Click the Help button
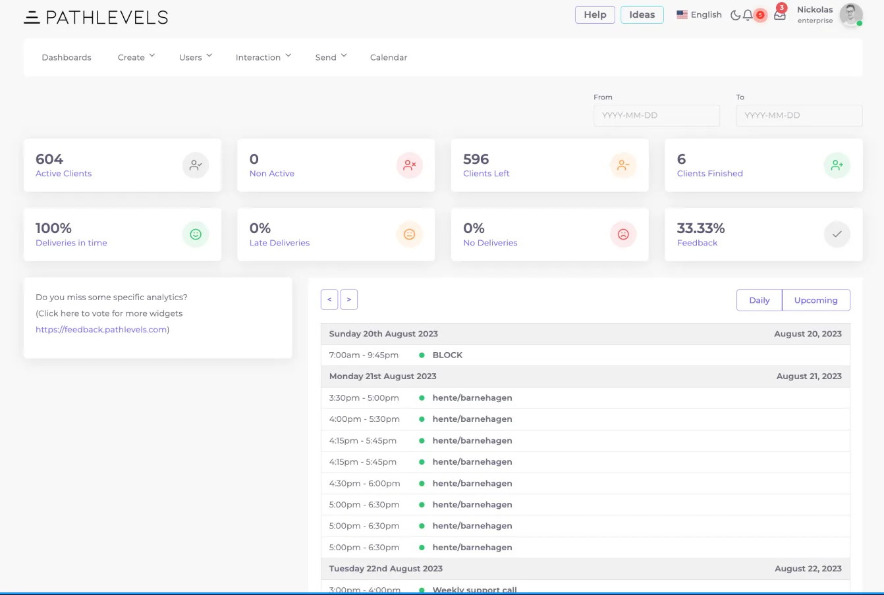Image resolution: width=884 pixels, height=595 pixels. (x=595, y=14)
